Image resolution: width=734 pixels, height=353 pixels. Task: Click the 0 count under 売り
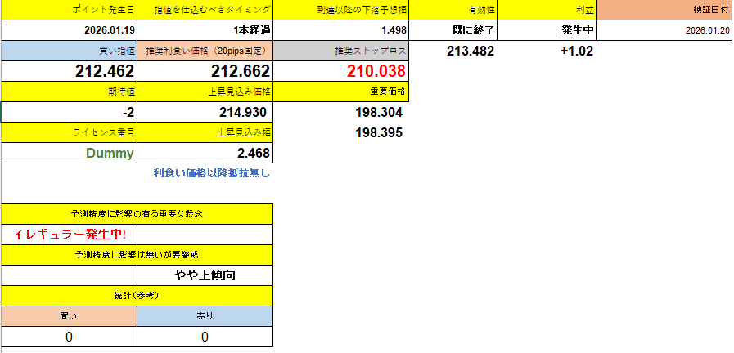click(x=205, y=337)
